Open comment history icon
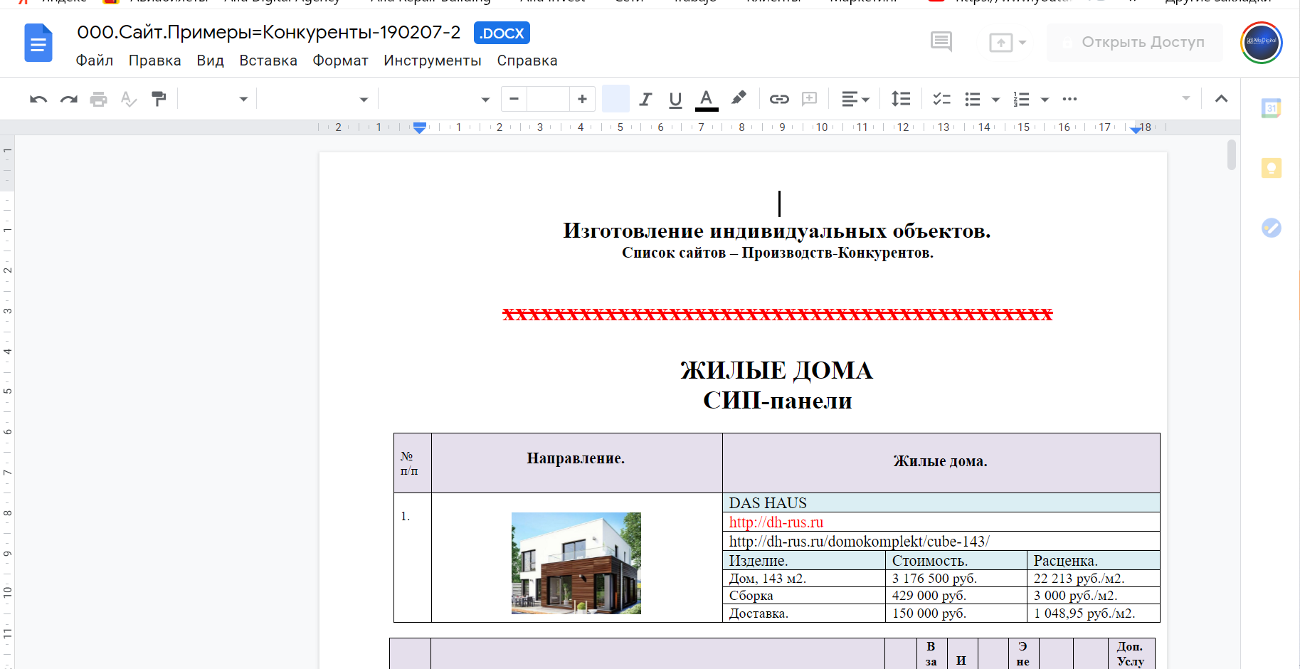This screenshot has width=1300, height=669. (x=941, y=42)
